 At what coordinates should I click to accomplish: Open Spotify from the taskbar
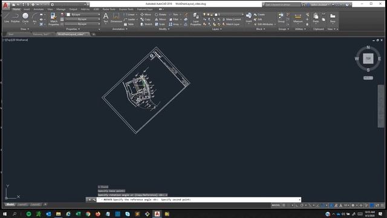coord(28,214)
